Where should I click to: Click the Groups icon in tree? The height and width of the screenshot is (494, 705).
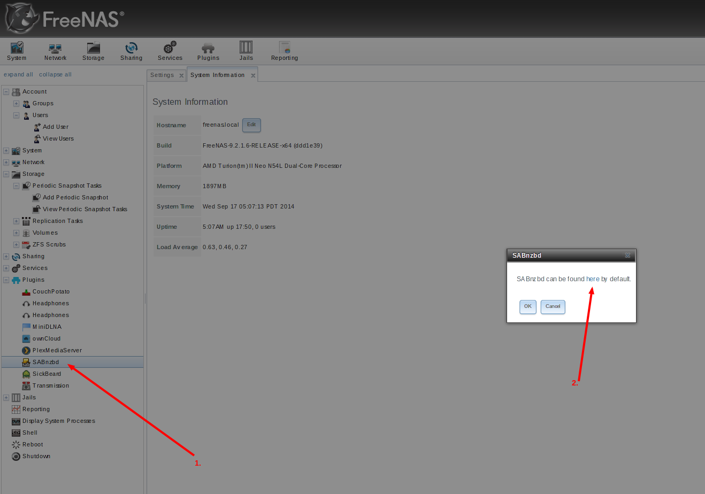26,104
